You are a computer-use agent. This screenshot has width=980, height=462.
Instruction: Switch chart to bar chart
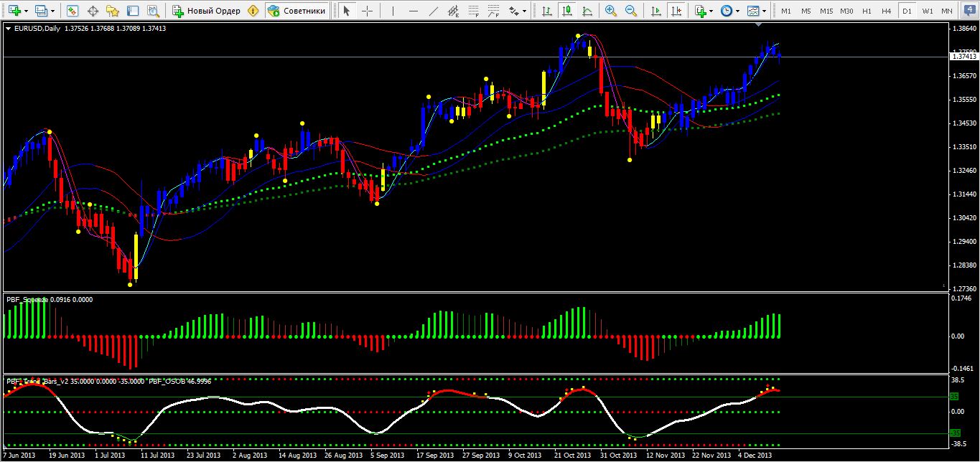coord(547,11)
